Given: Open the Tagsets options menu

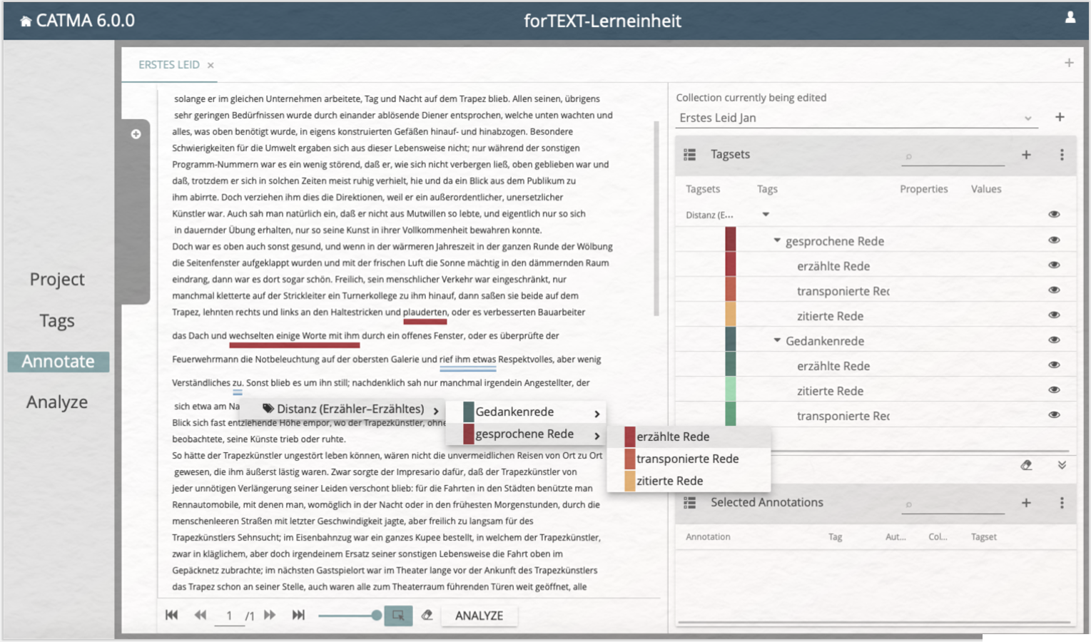Looking at the screenshot, I should pos(1062,154).
